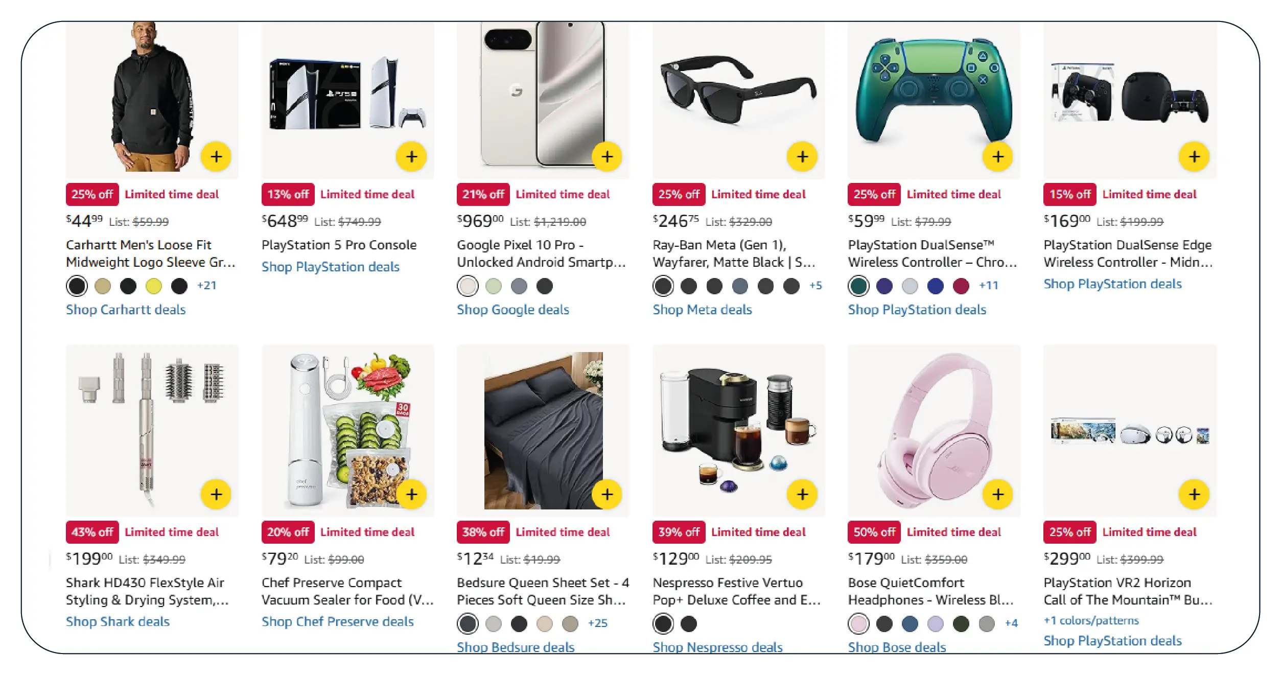Choose light green swatch for Google Pixel
Image resolution: width=1282 pixels, height=675 pixels.
[x=493, y=286]
